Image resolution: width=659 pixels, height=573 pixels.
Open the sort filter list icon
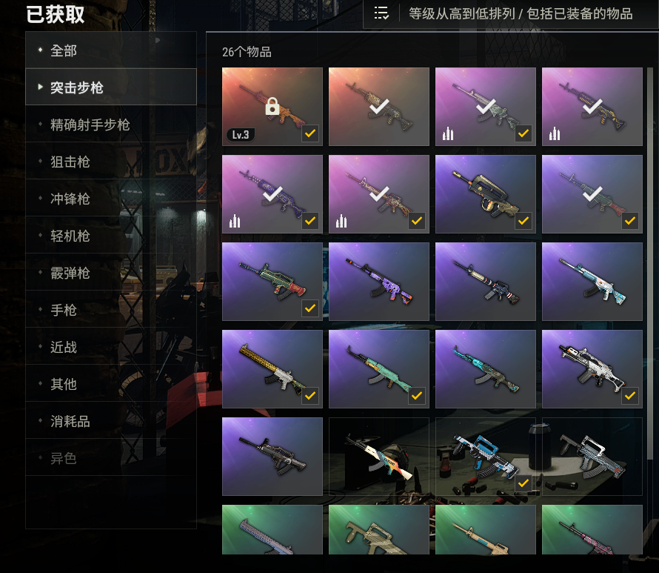(381, 13)
